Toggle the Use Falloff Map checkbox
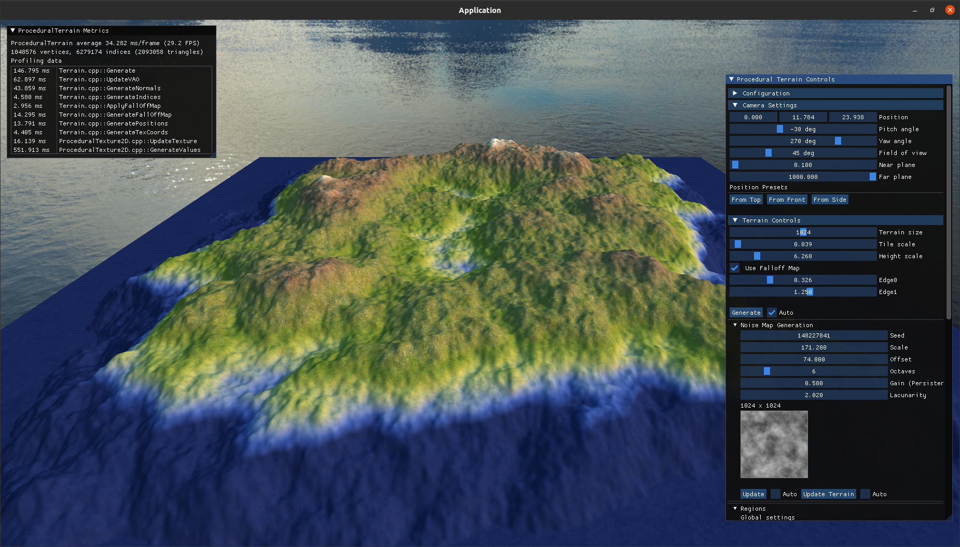 pyautogui.click(x=735, y=268)
